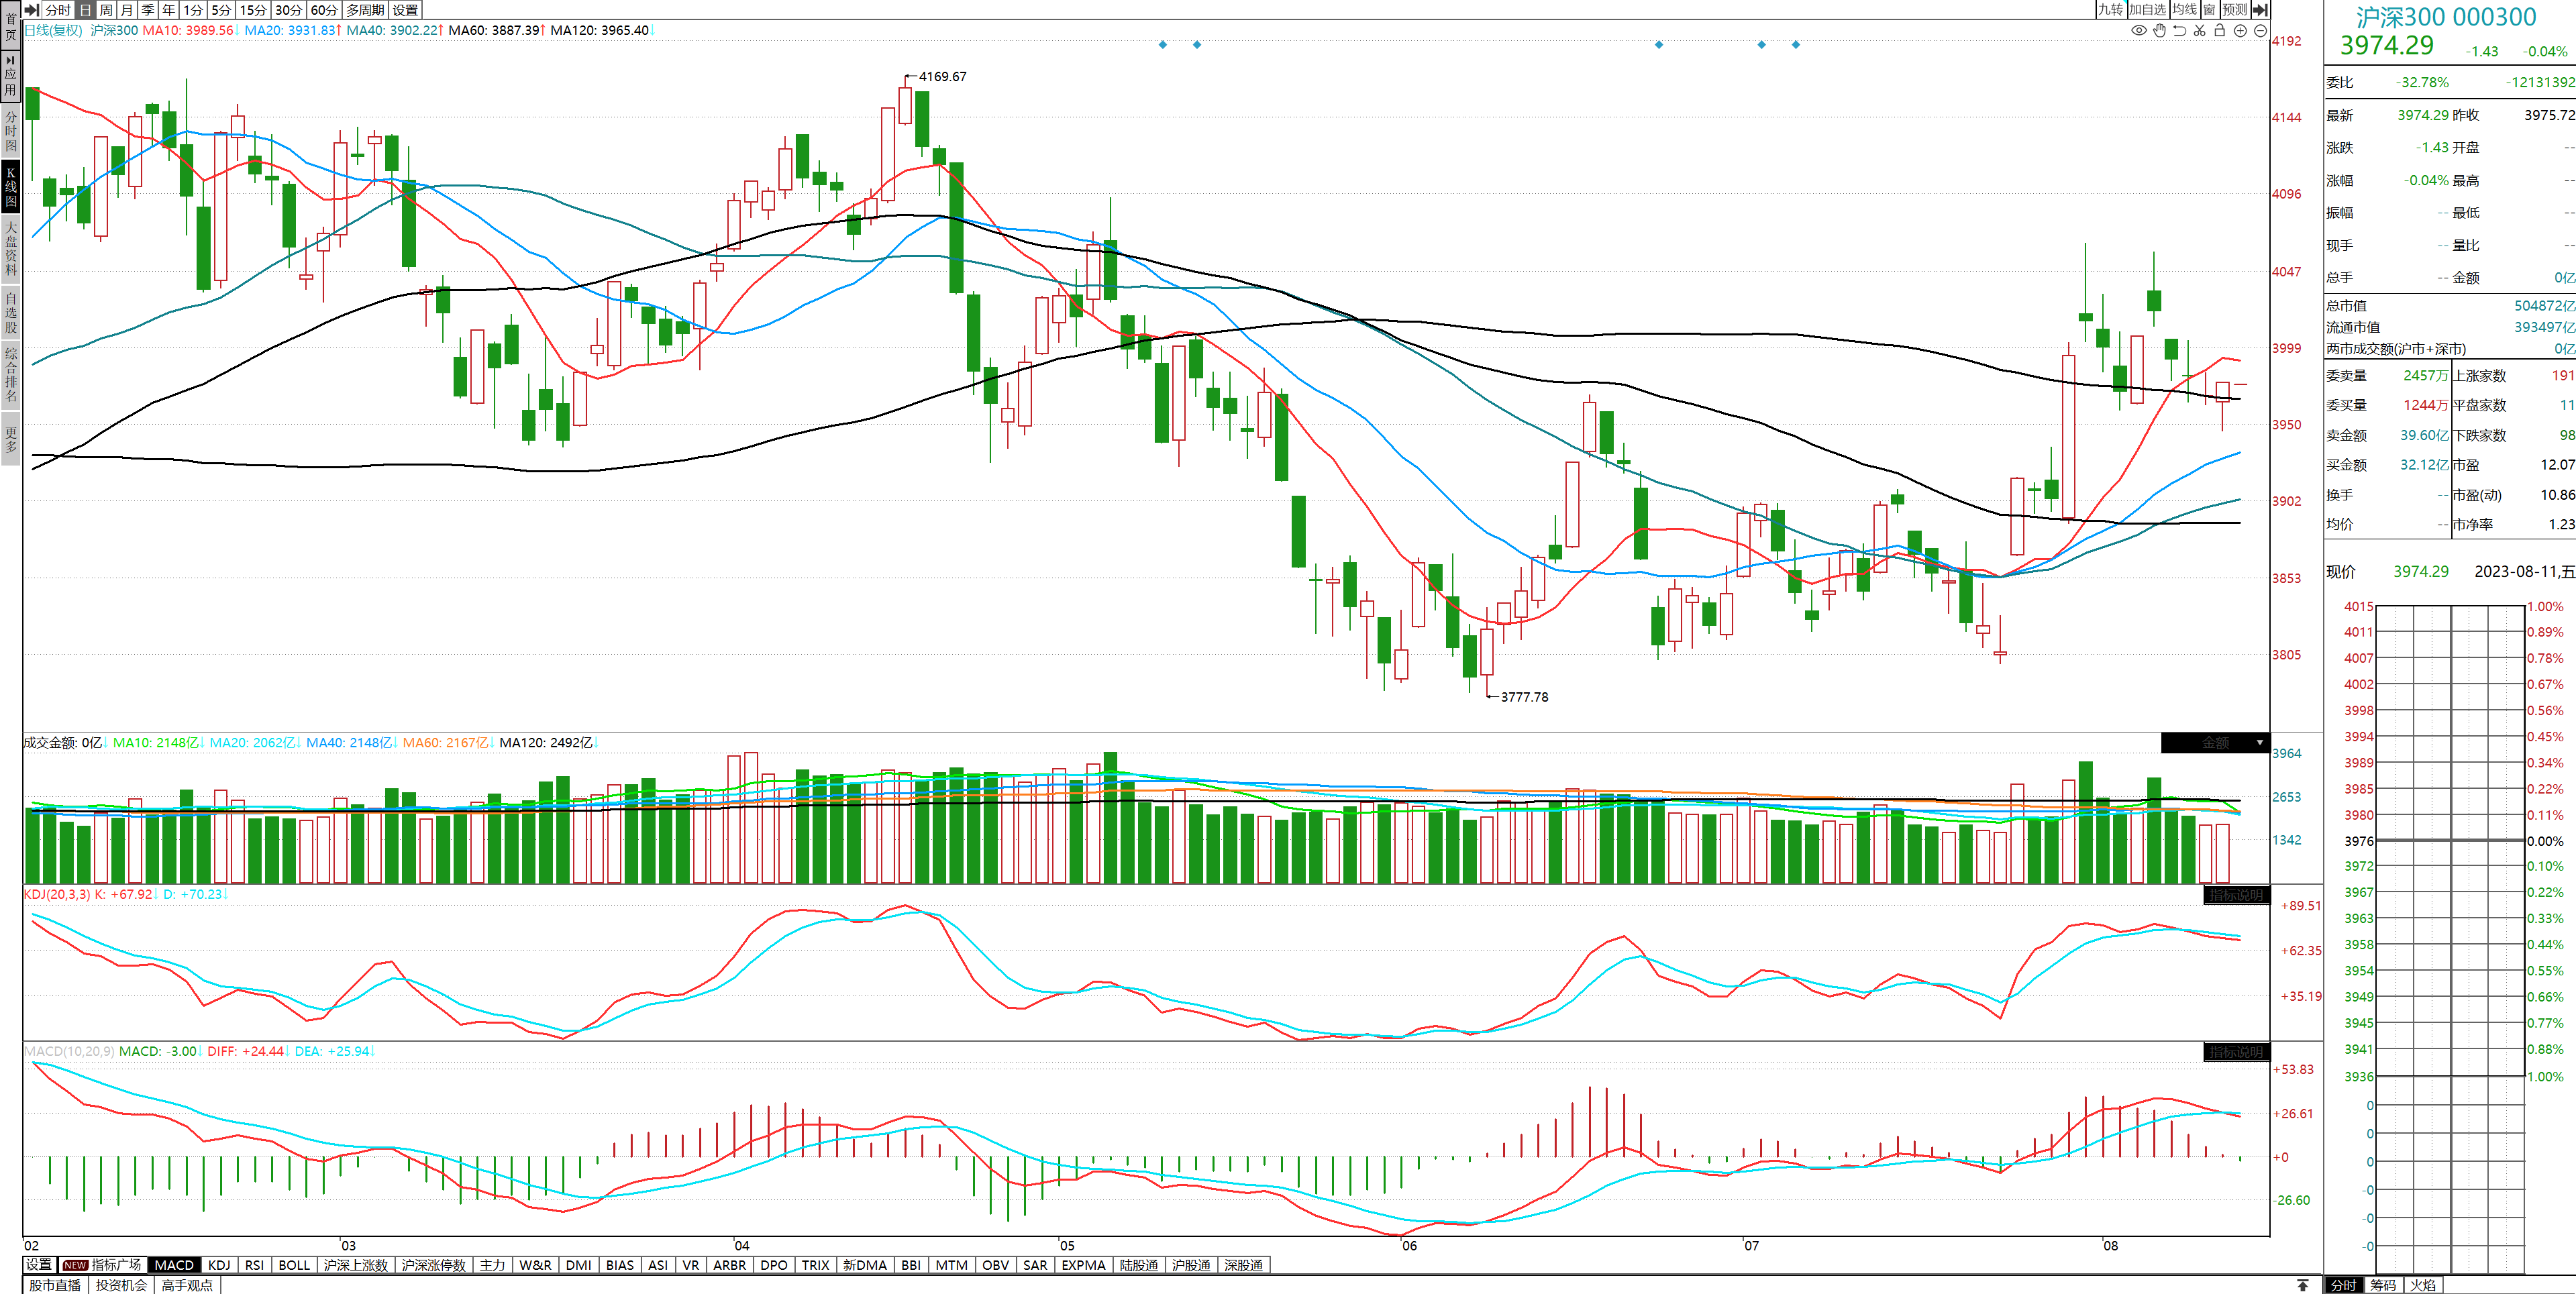2576x1294 pixels.
Task: Click the undo arrow icon
Action: coord(2179,31)
